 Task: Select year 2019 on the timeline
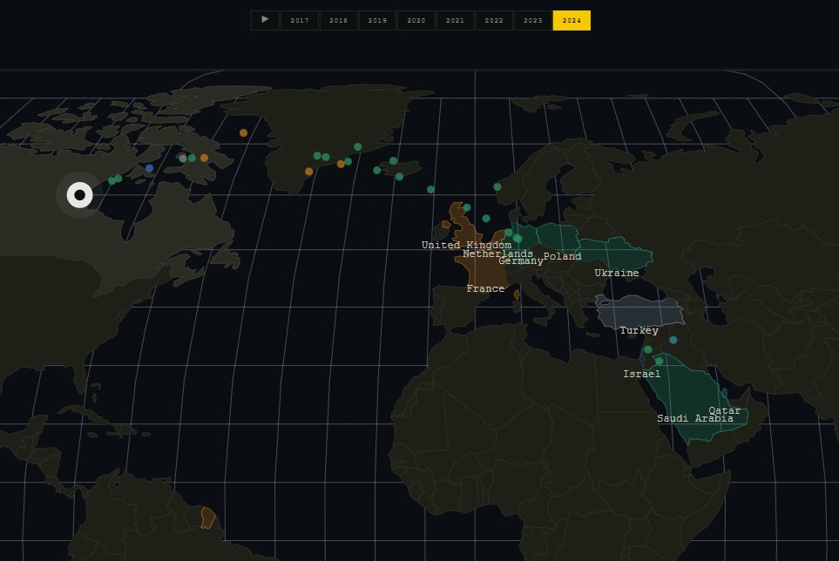[376, 20]
